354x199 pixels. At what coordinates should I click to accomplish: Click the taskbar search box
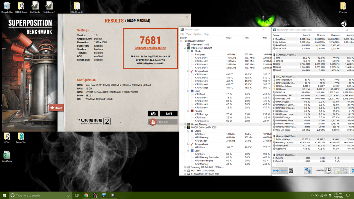[40, 196]
